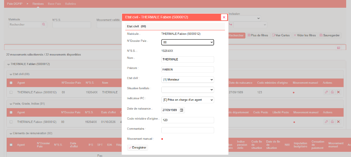Click the unlock icon in Etat civil row
The image size is (351, 157).
click(x=332, y=92)
